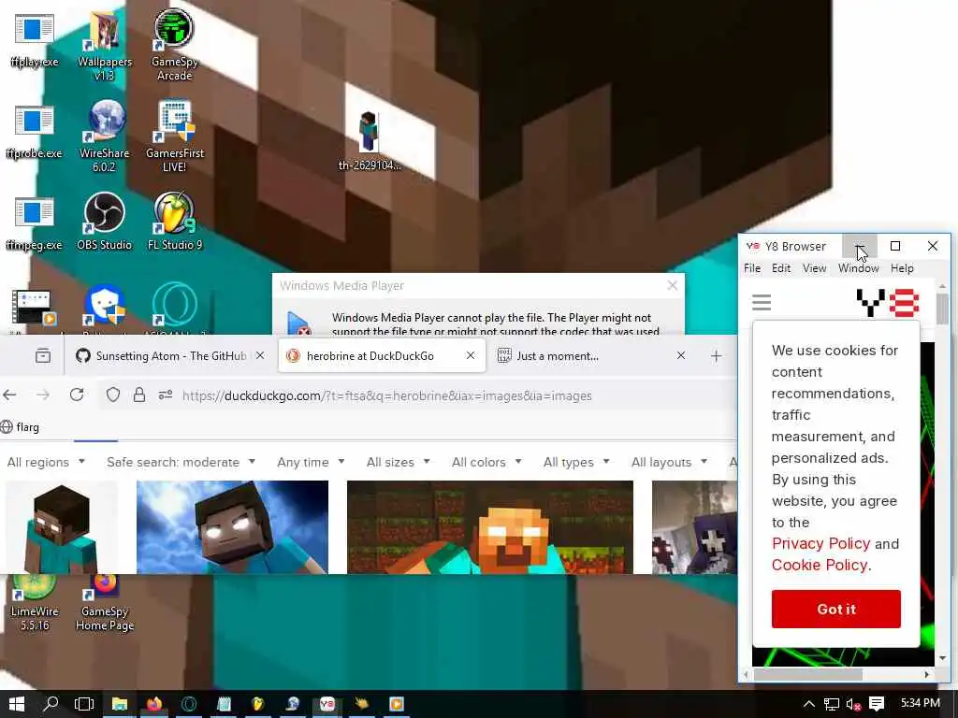Close the herobrine at DuckDuckGo tab
This screenshot has height=718, width=958.
[x=471, y=355]
